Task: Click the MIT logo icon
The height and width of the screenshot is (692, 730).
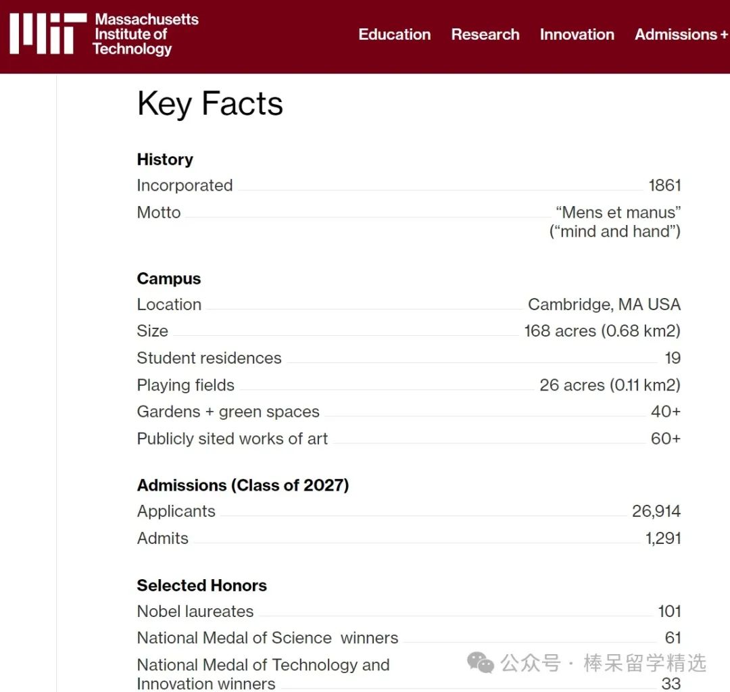Action: click(x=48, y=34)
